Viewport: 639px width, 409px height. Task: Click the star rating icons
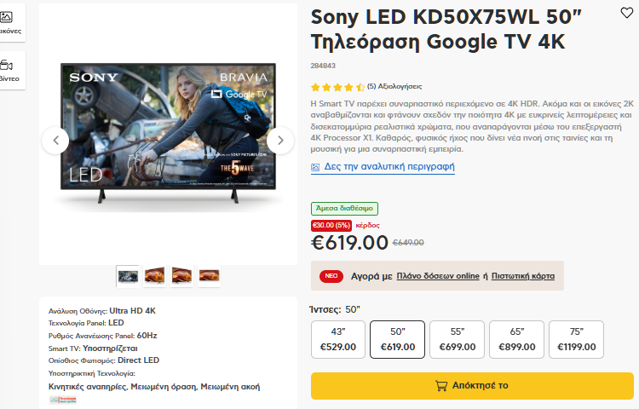tap(337, 87)
